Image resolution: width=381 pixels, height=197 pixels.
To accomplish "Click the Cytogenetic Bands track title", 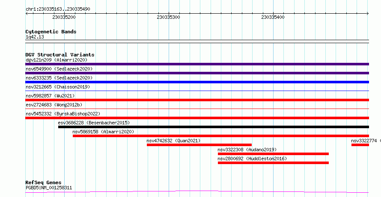I will pyautogui.click(x=51, y=32).
